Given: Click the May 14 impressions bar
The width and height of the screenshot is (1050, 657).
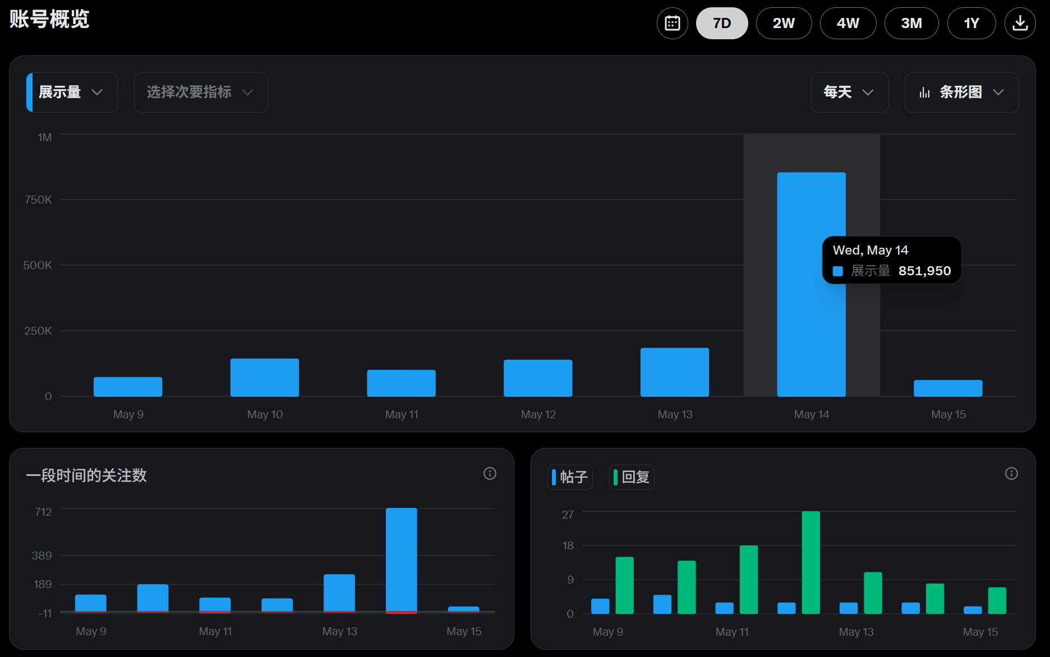Looking at the screenshot, I should click(x=811, y=314).
